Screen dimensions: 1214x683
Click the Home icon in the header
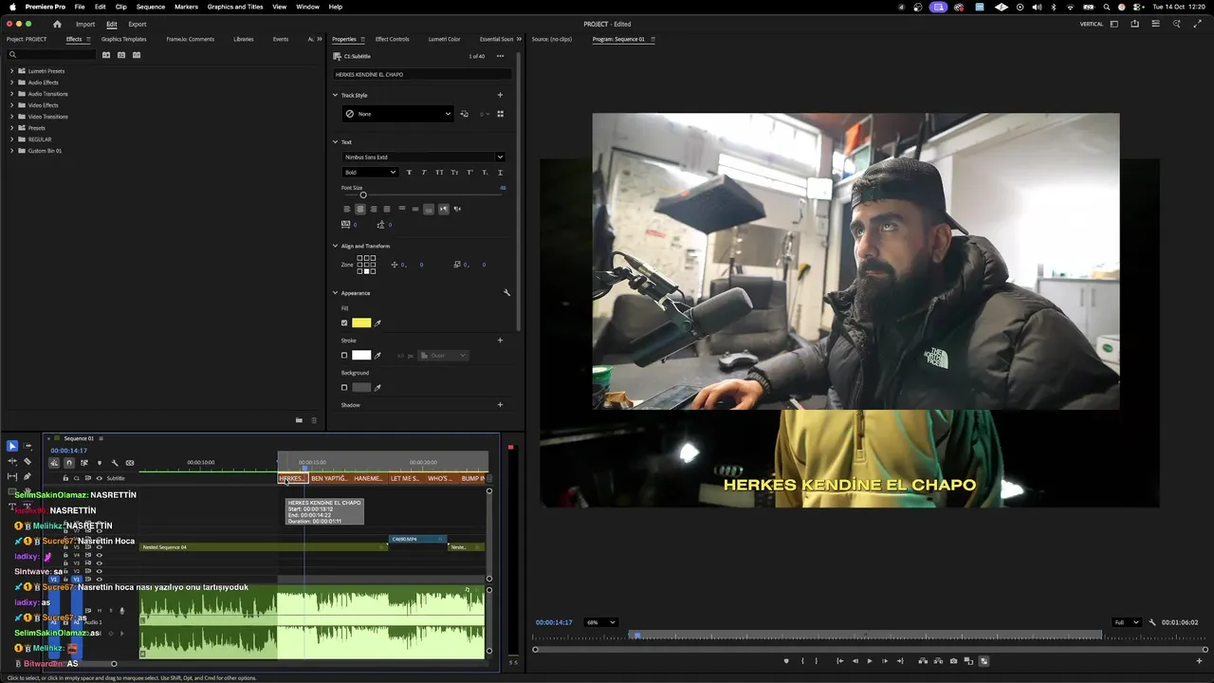coord(57,24)
